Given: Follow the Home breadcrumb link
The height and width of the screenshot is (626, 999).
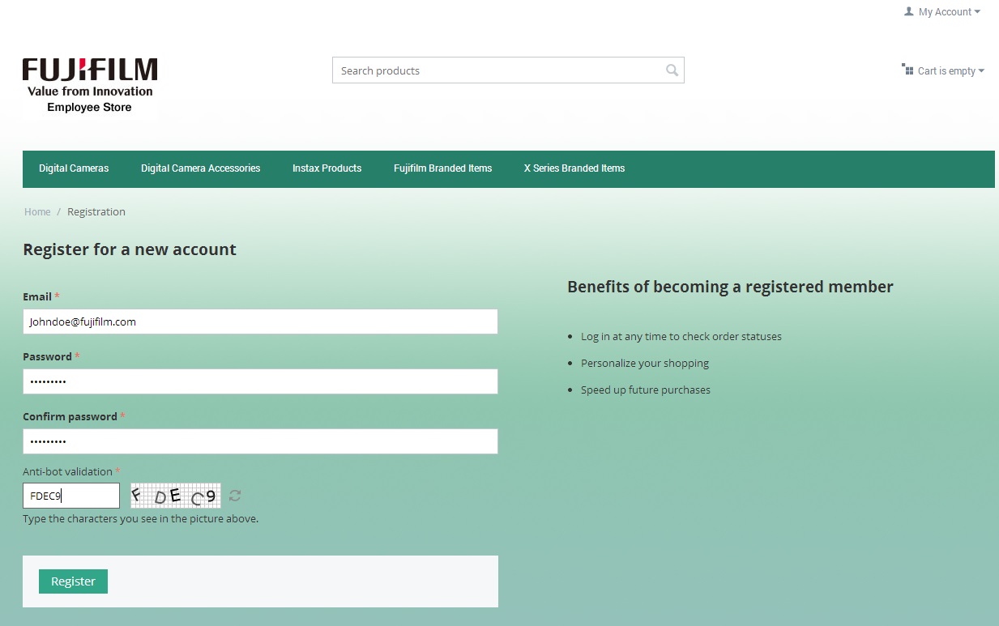Looking at the screenshot, I should point(37,212).
